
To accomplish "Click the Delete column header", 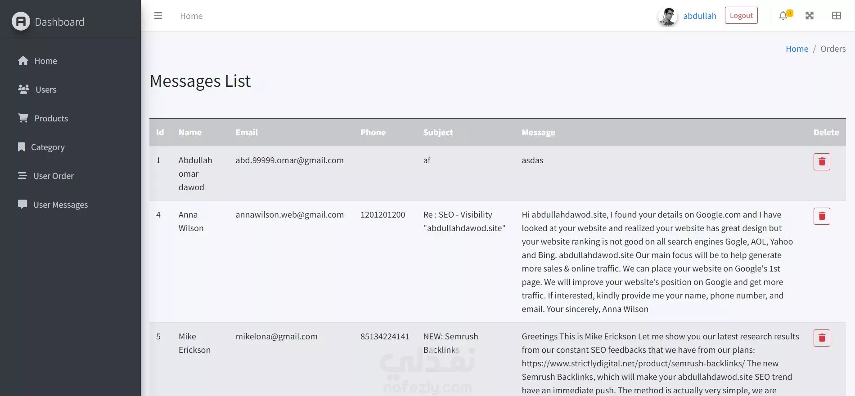I will tap(826, 132).
